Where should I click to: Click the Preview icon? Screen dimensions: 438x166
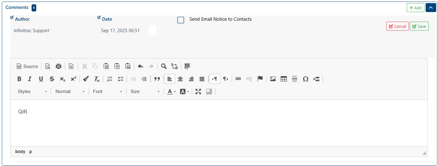pos(47,66)
